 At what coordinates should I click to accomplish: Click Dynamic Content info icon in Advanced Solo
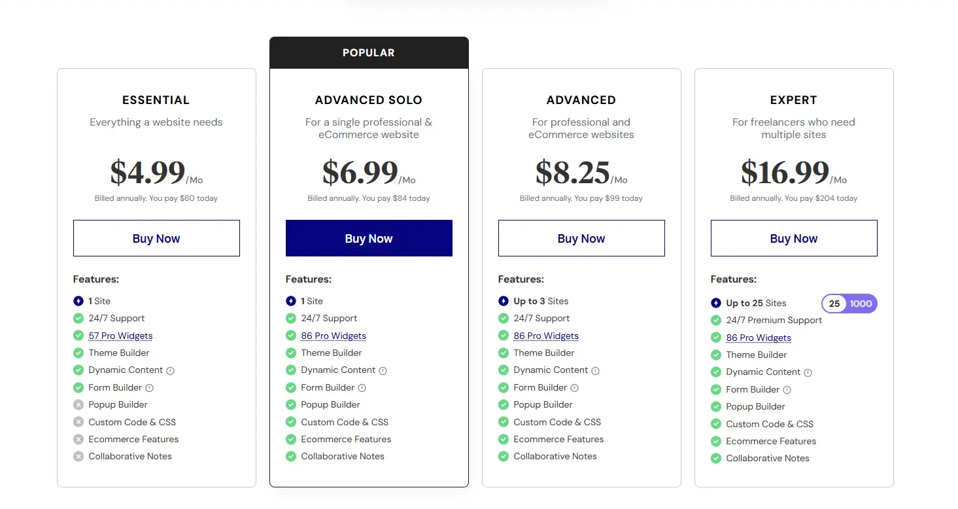(x=383, y=370)
